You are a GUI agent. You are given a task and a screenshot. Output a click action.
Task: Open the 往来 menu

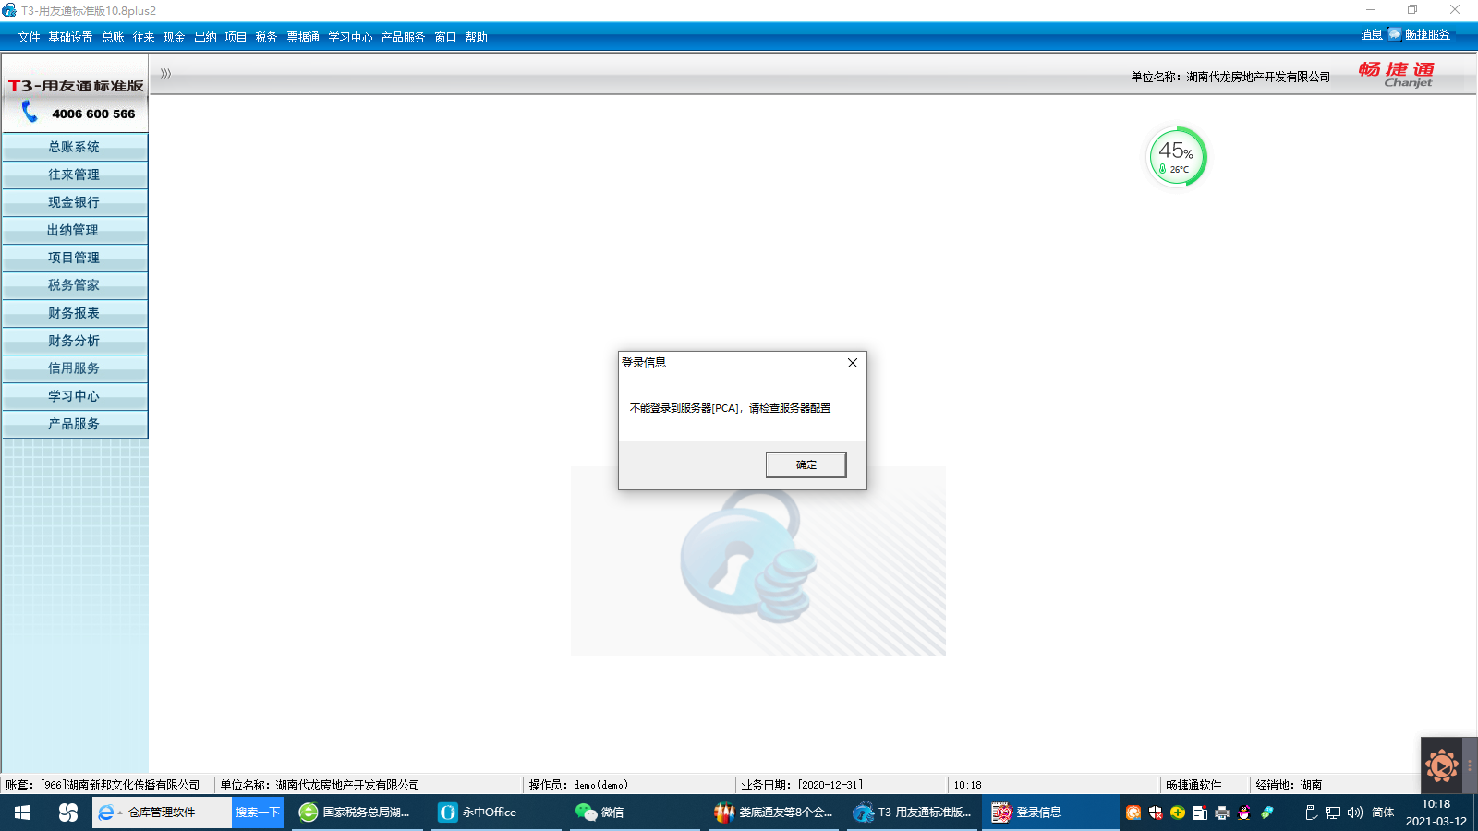pyautogui.click(x=143, y=37)
